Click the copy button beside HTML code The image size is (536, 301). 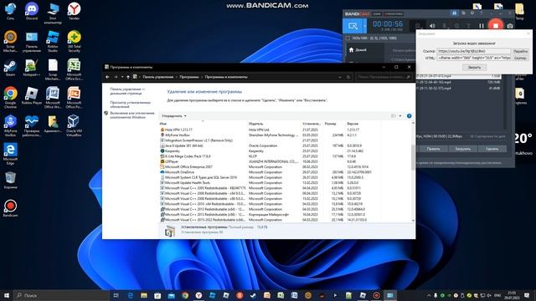[520, 58]
